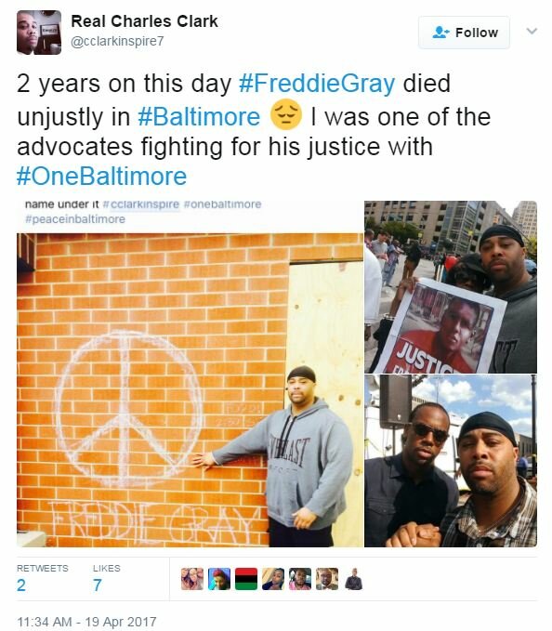Open the #OneBaltimore hashtag

click(x=102, y=177)
